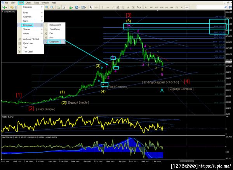Insert Andrews' Pitchfork from menu

(x=31, y=39)
